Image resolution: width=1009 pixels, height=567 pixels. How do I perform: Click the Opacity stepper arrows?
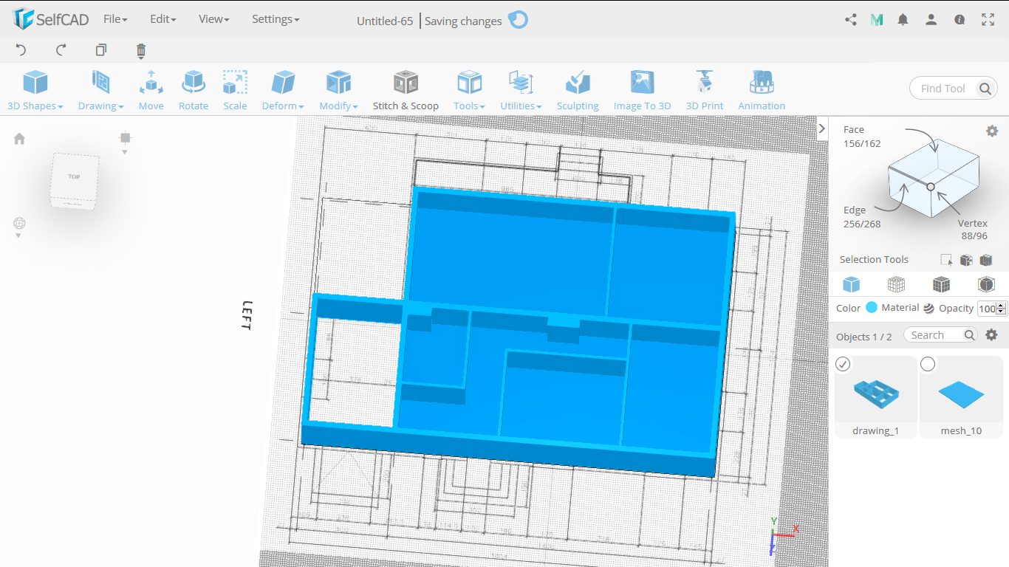pos(1001,309)
